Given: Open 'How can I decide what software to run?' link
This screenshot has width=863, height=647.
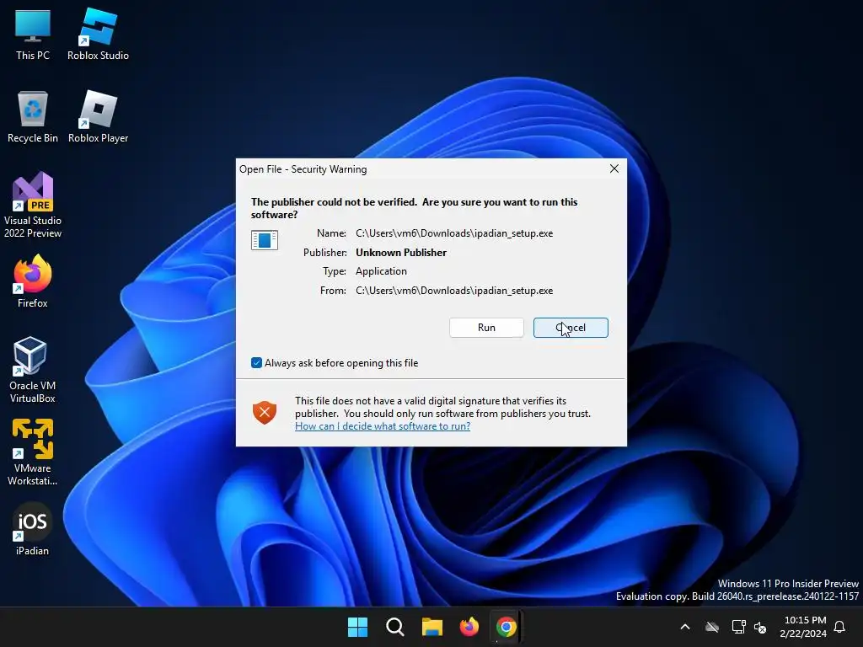Looking at the screenshot, I should [x=383, y=426].
